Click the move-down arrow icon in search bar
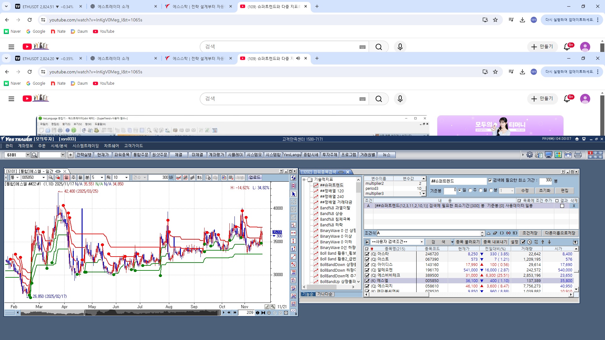The width and height of the screenshot is (605, 340). [x=549, y=242]
